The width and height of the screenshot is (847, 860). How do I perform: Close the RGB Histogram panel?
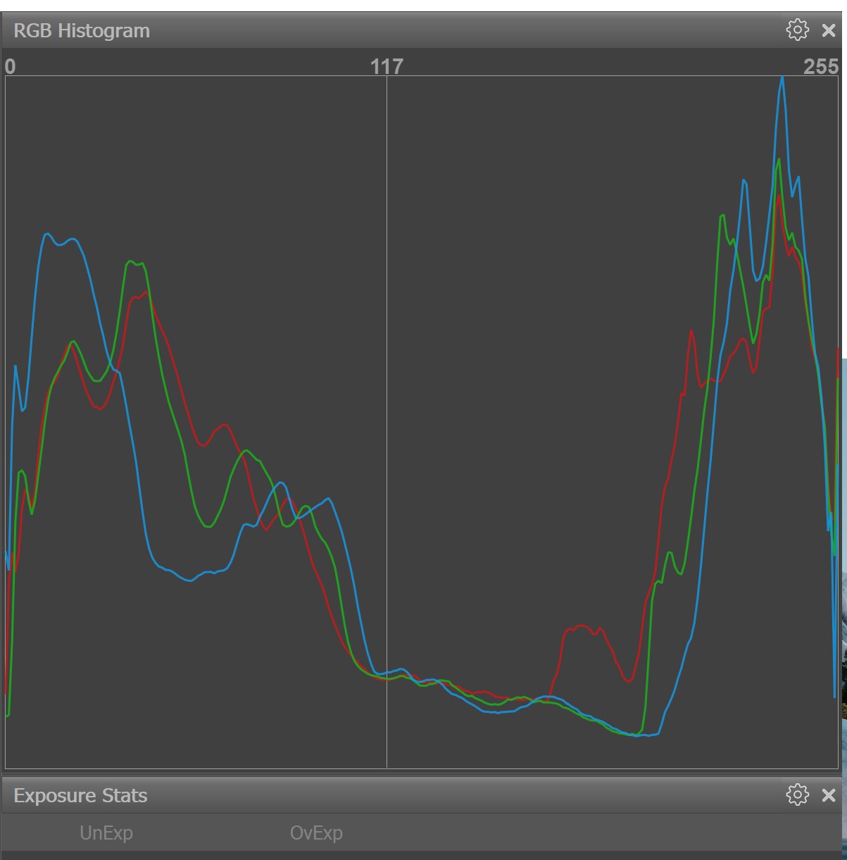829,30
